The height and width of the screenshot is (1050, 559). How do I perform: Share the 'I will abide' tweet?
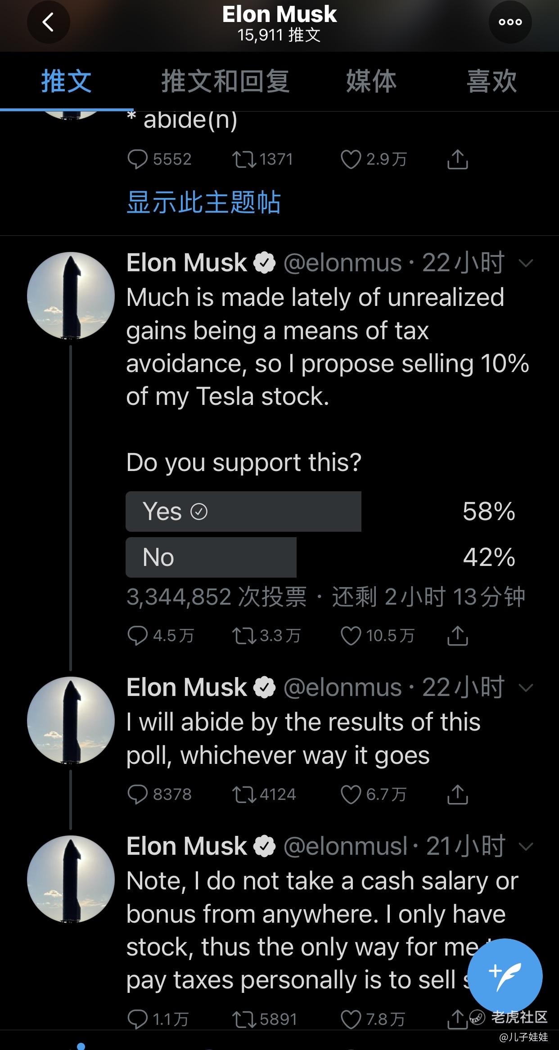(458, 794)
